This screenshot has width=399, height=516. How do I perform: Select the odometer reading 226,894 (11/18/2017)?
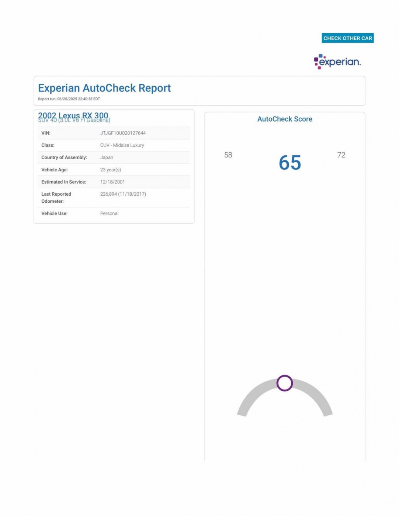coord(123,194)
